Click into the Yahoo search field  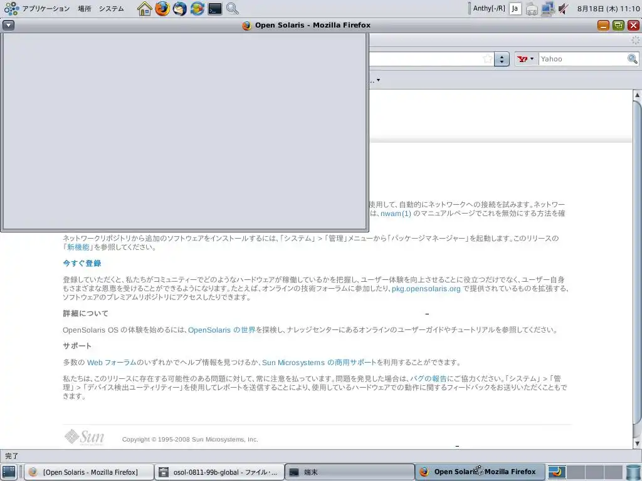pos(583,59)
